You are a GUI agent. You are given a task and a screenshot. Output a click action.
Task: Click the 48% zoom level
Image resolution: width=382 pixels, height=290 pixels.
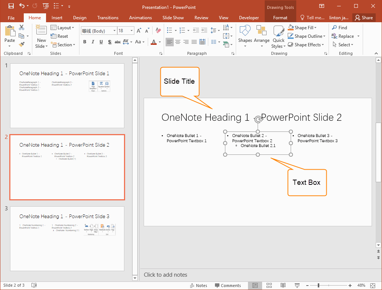tap(361, 286)
